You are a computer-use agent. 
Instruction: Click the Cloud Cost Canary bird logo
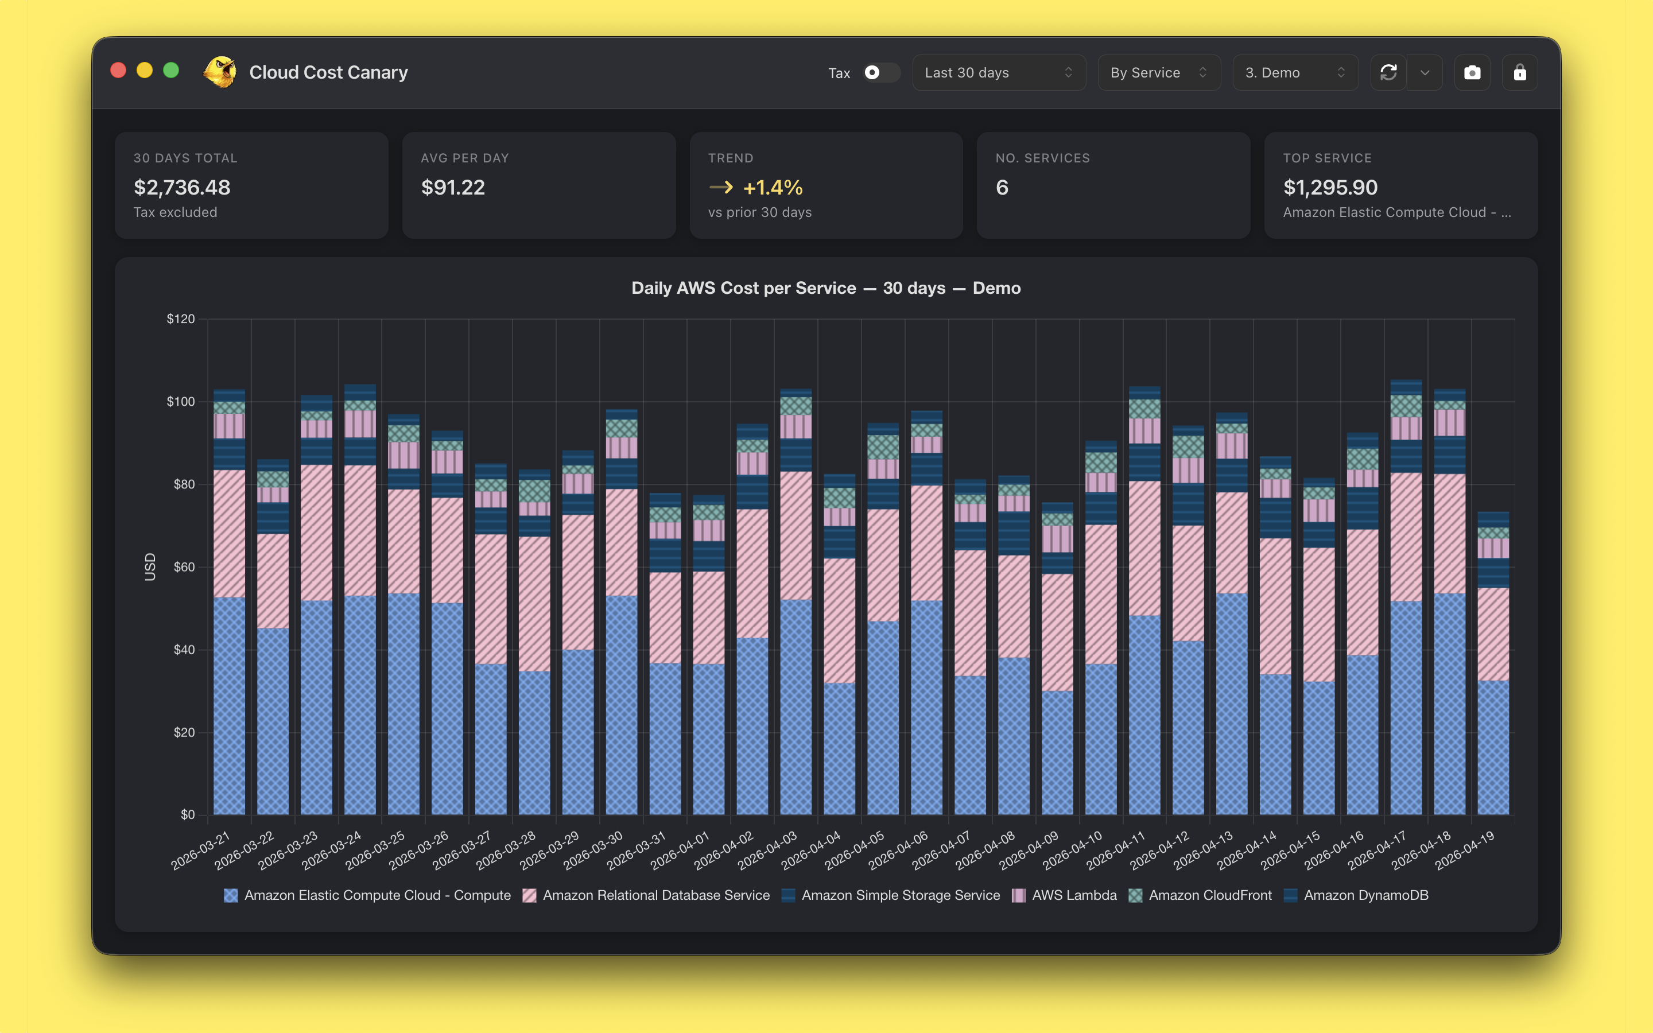tap(220, 72)
